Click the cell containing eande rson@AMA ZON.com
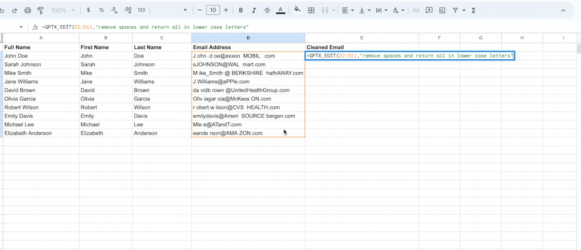The width and height of the screenshot is (581, 250). (248, 133)
